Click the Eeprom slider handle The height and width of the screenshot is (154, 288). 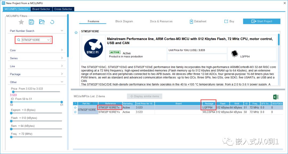(x=11, y=113)
